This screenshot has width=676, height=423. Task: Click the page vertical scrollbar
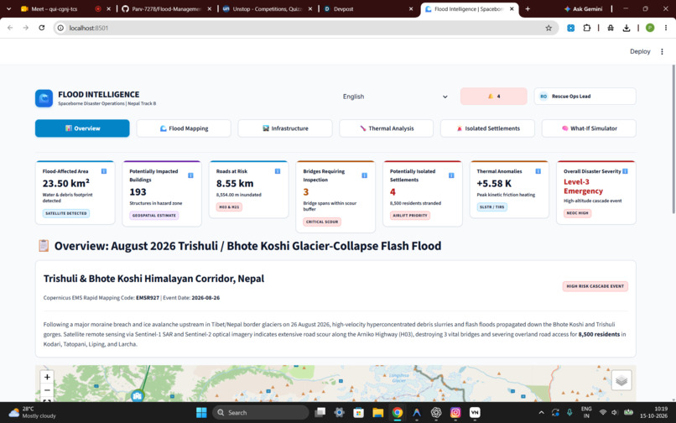(x=673, y=139)
